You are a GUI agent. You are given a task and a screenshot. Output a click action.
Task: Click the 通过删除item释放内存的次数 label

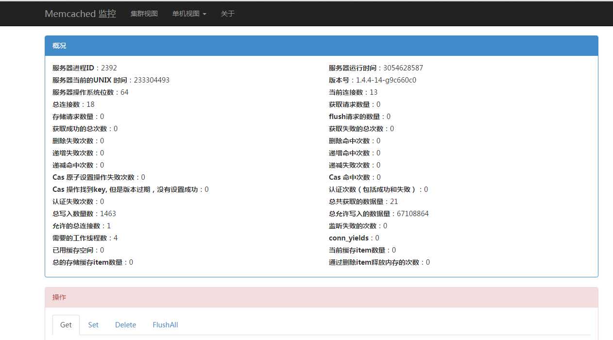pos(374,262)
